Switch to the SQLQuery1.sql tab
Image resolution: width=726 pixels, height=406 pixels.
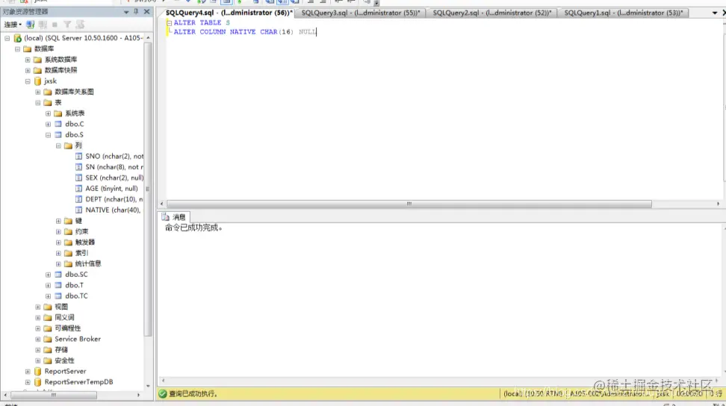pyautogui.click(x=623, y=13)
